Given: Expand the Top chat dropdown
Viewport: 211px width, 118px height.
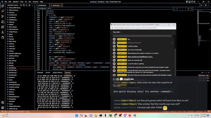Looking at the screenshot, I should coord(117,32).
